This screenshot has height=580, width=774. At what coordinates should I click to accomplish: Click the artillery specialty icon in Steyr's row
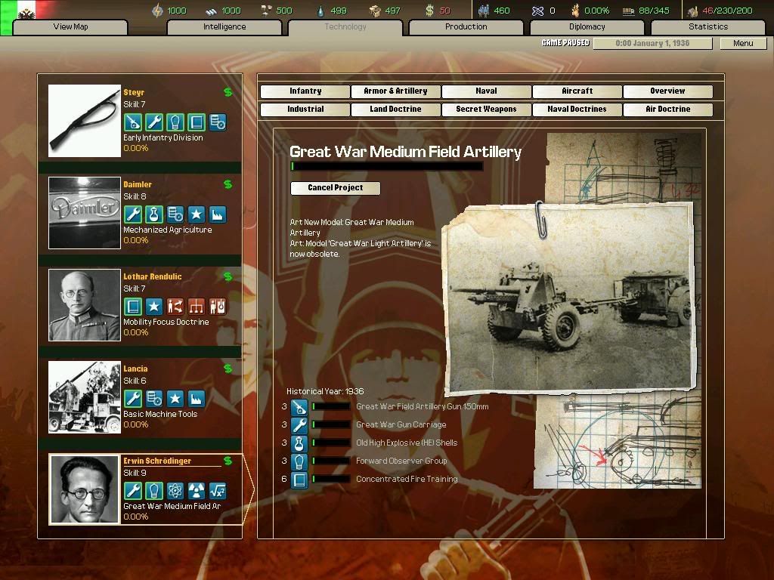(133, 122)
